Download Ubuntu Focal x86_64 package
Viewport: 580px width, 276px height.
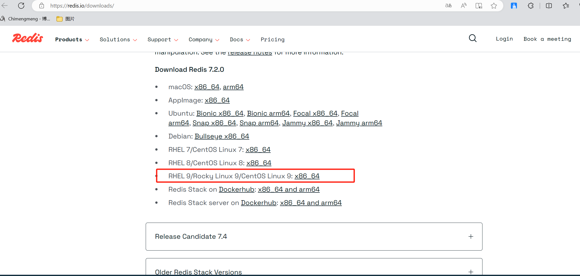pos(315,113)
